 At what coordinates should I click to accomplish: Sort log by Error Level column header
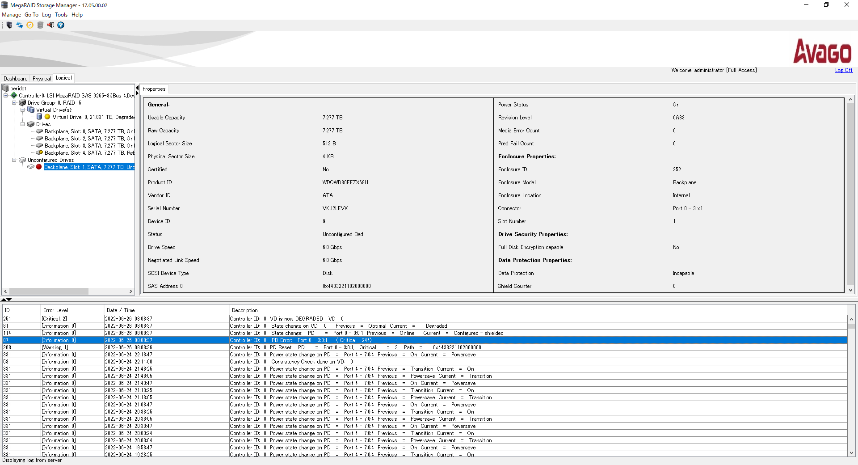tap(72, 310)
